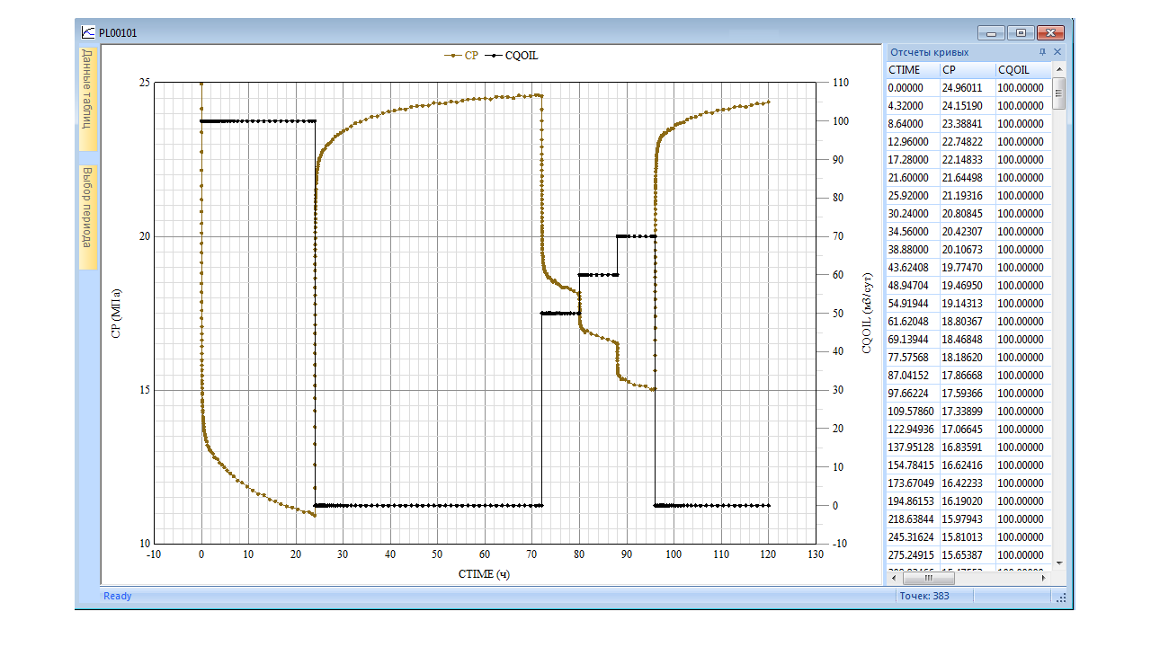Click the table scroll down arrow
The height and width of the screenshot is (647, 1151).
(1058, 563)
